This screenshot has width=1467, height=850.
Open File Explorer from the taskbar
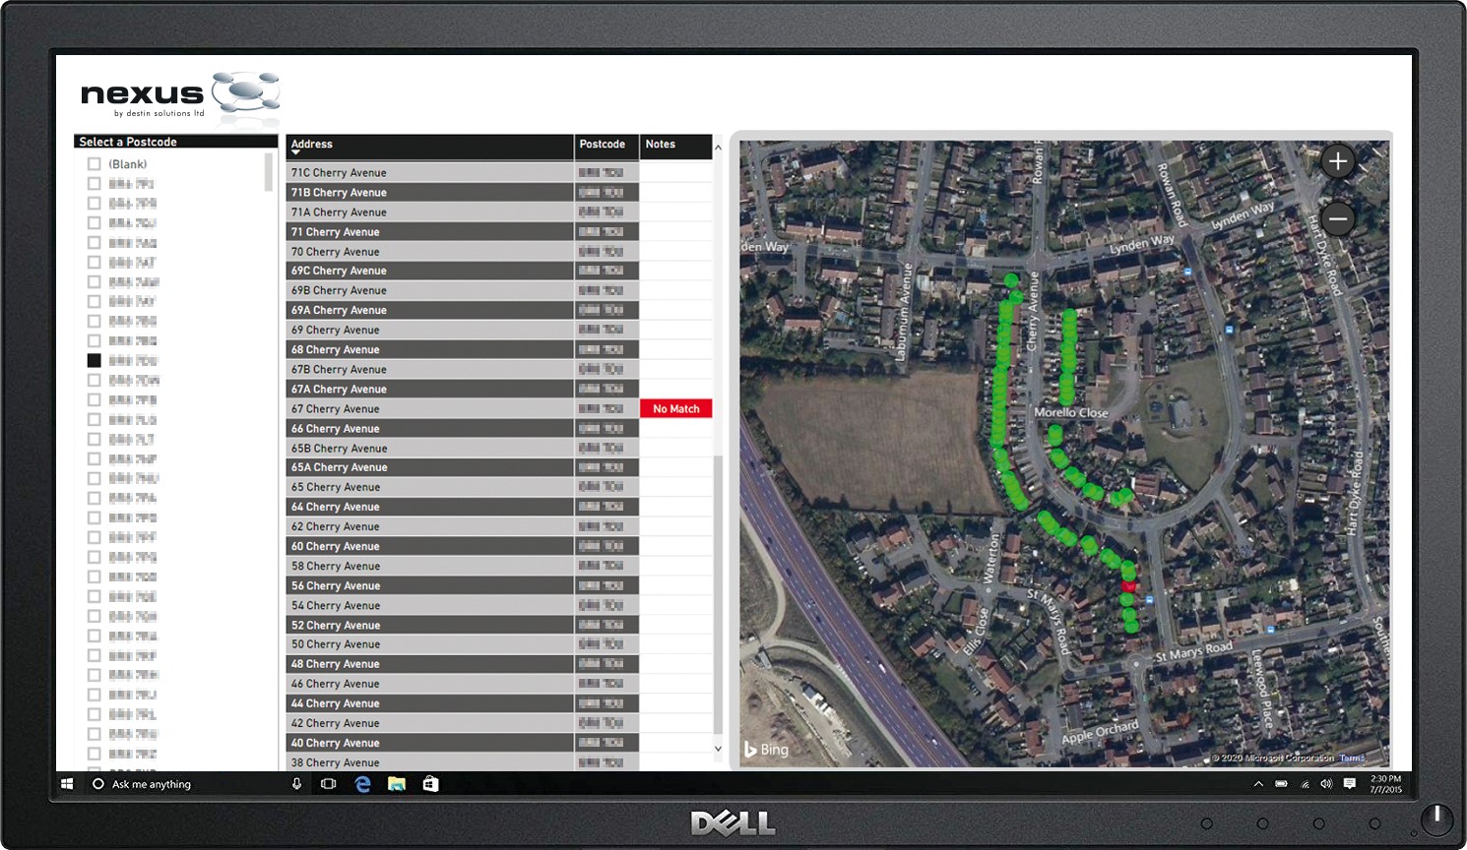(397, 784)
